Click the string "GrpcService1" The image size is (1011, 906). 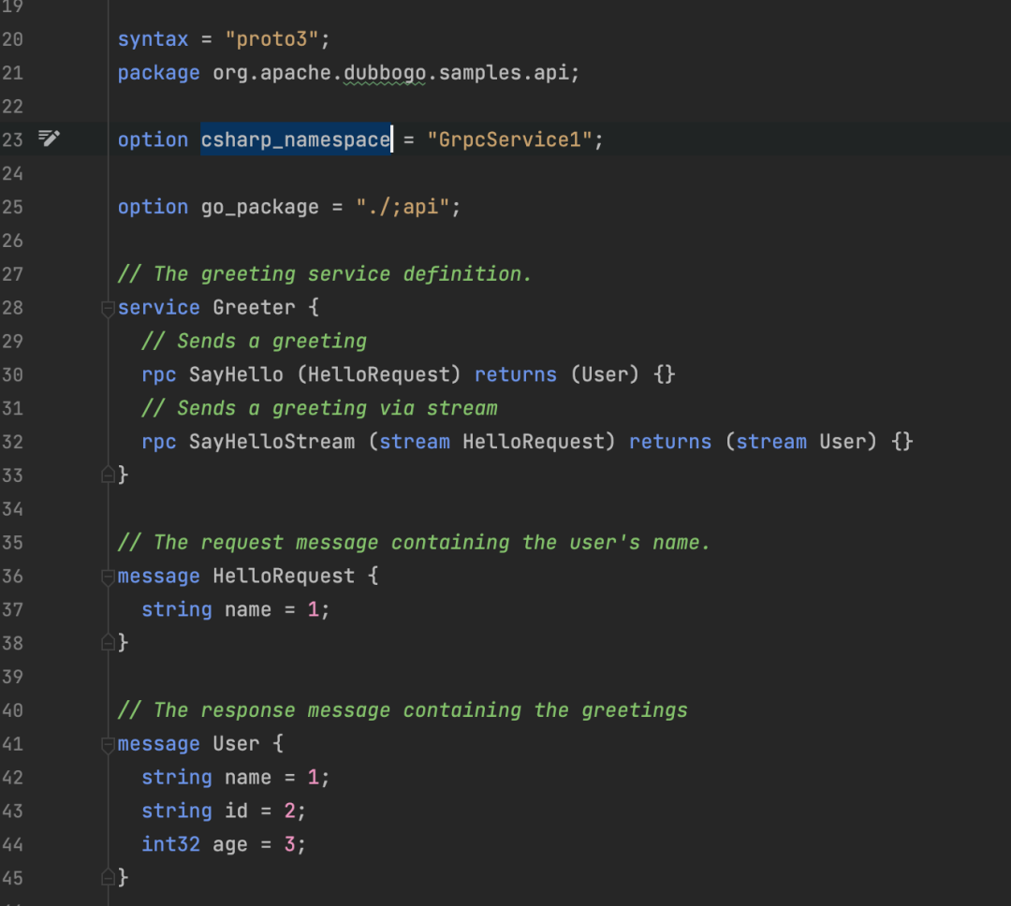pos(513,139)
